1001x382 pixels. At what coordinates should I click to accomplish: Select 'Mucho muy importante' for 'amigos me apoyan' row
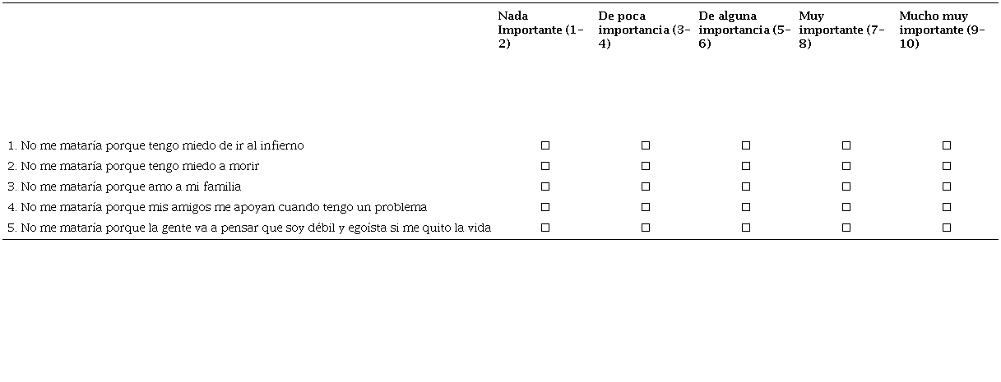[x=947, y=207]
